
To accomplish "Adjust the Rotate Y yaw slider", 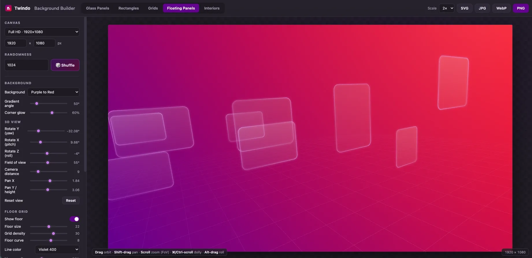I will [x=46, y=131].
